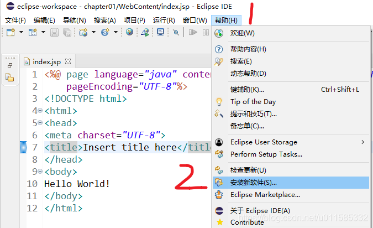Click the Suspend pause toolbar icon
This screenshot has height=228, width=373.
206,32
